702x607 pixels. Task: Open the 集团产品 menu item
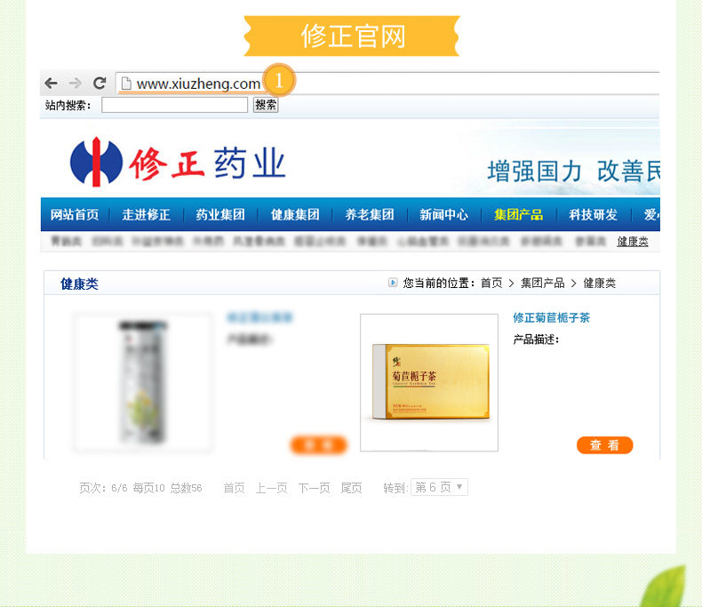[518, 215]
